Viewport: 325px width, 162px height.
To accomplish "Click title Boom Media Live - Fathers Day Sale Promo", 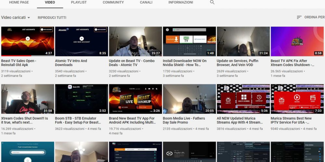I will click(184, 120).
